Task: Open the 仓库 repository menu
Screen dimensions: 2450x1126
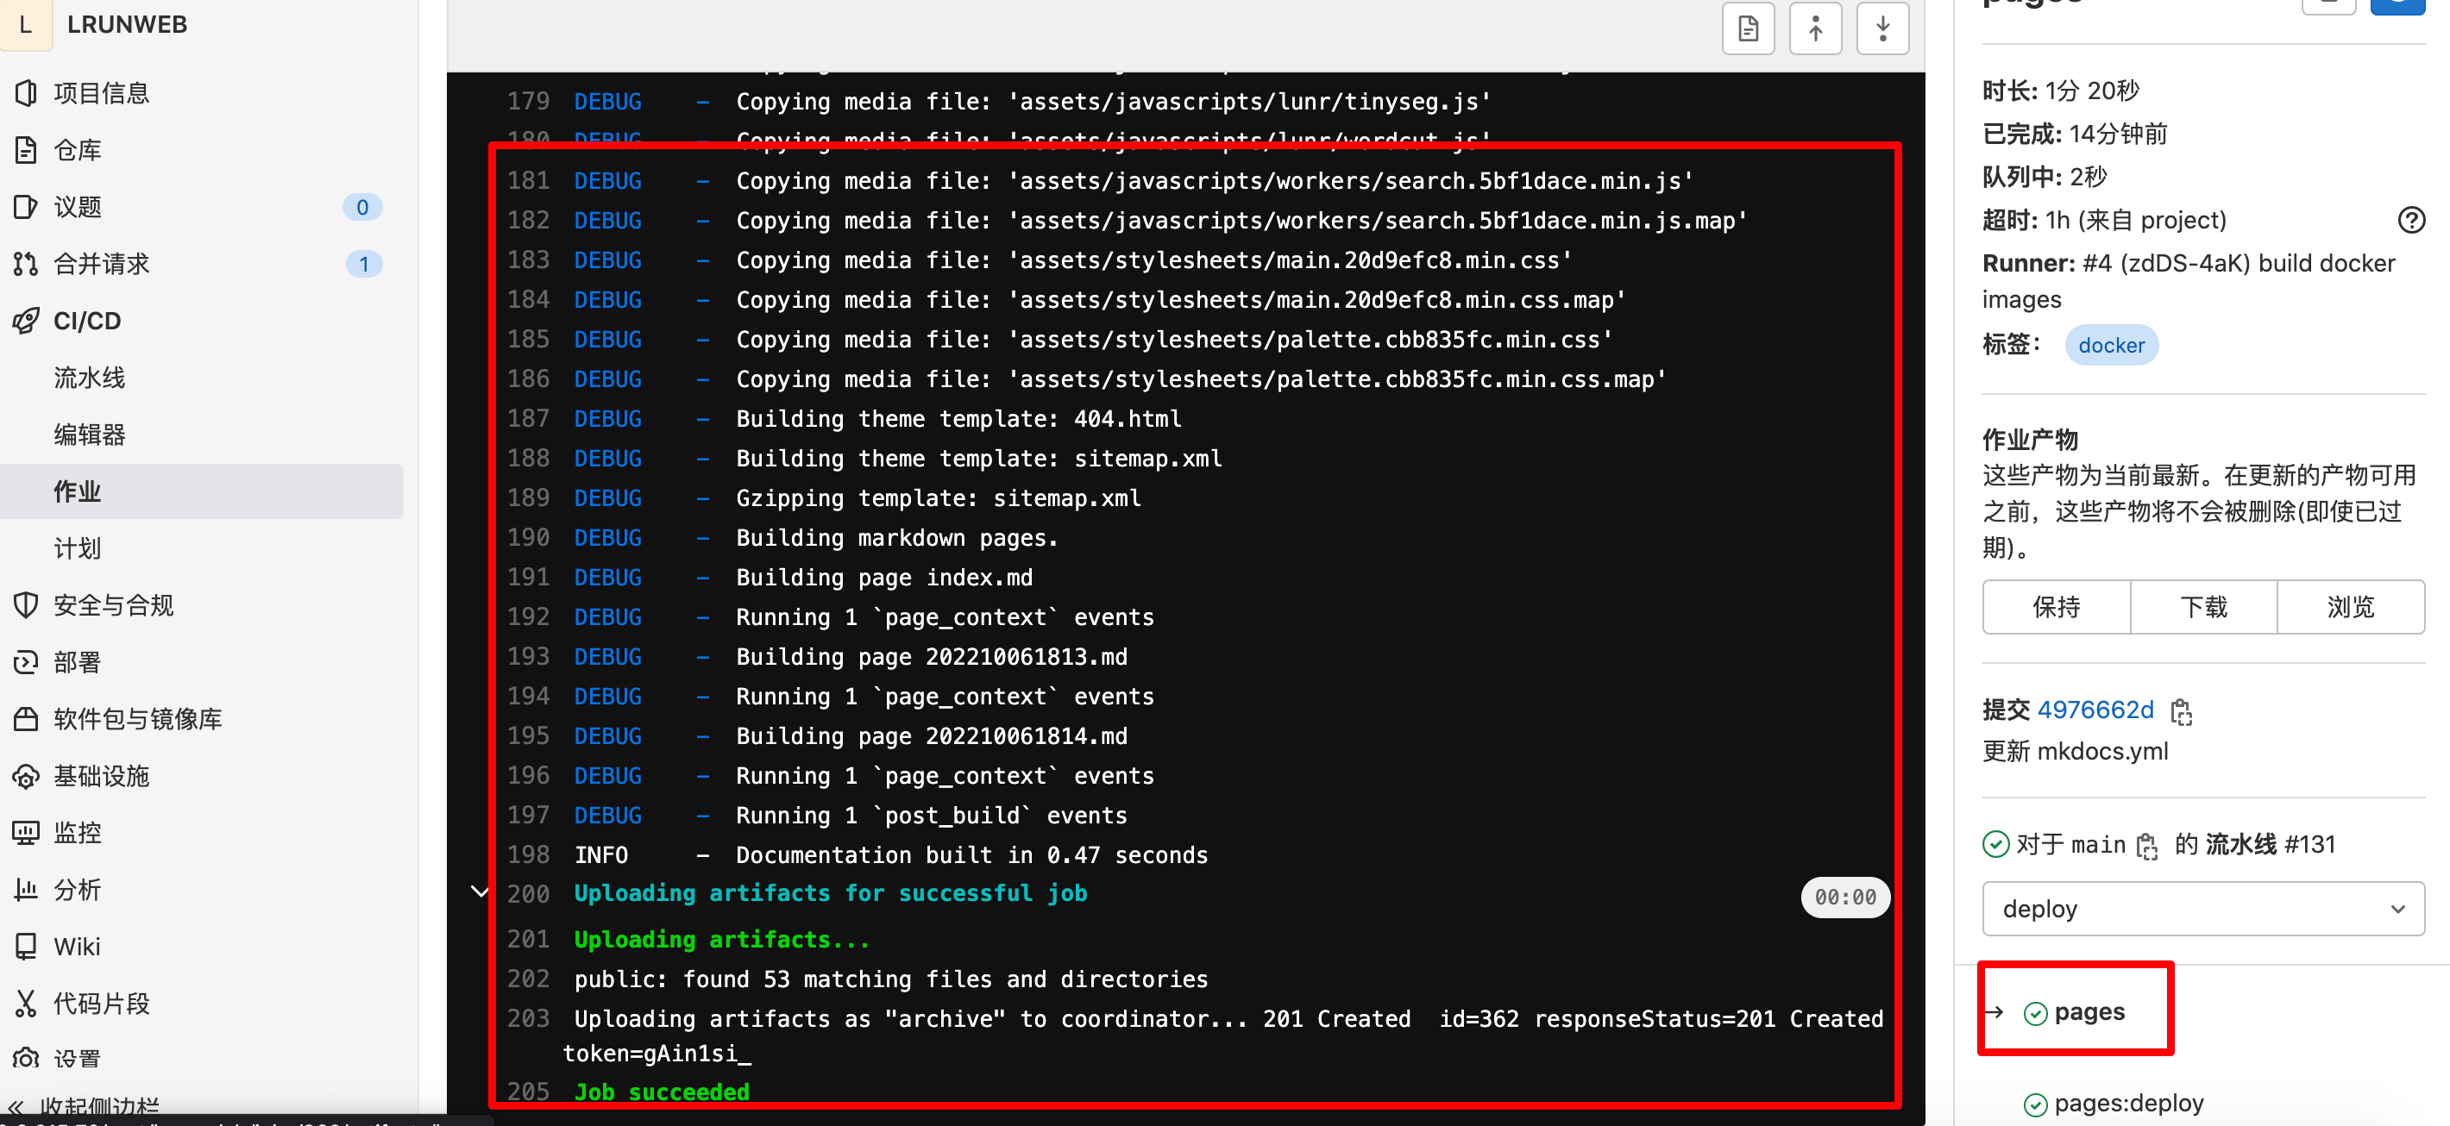Action: (x=77, y=150)
